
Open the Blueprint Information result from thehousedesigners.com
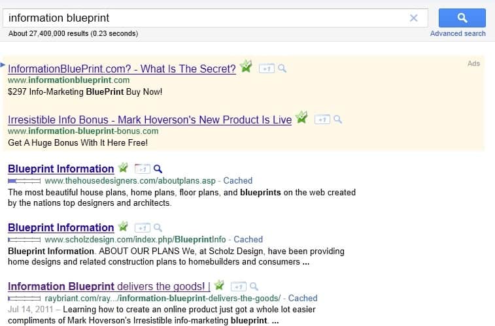click(61, 169)
